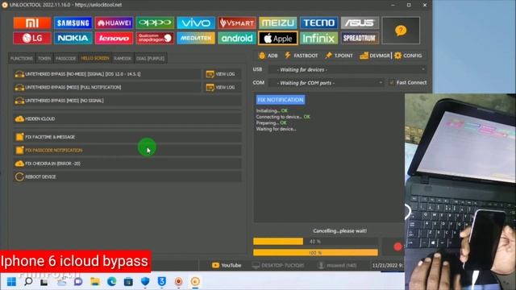Select the Qualcomm Snapdragon icon

pyautogui.click(x=155, y=38)
